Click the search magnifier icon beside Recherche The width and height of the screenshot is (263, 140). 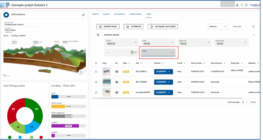[253, 27]
